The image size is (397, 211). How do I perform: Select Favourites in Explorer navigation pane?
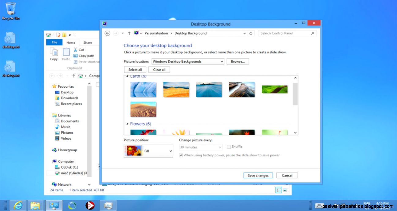click(63, 86)
